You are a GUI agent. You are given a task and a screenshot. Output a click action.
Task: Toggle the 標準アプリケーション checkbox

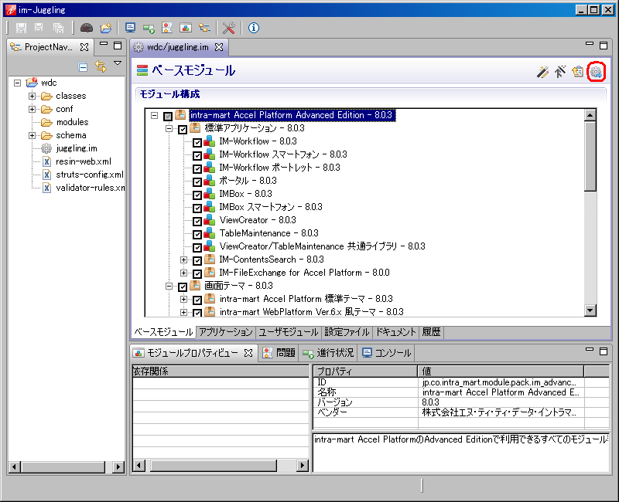point(183,129)
